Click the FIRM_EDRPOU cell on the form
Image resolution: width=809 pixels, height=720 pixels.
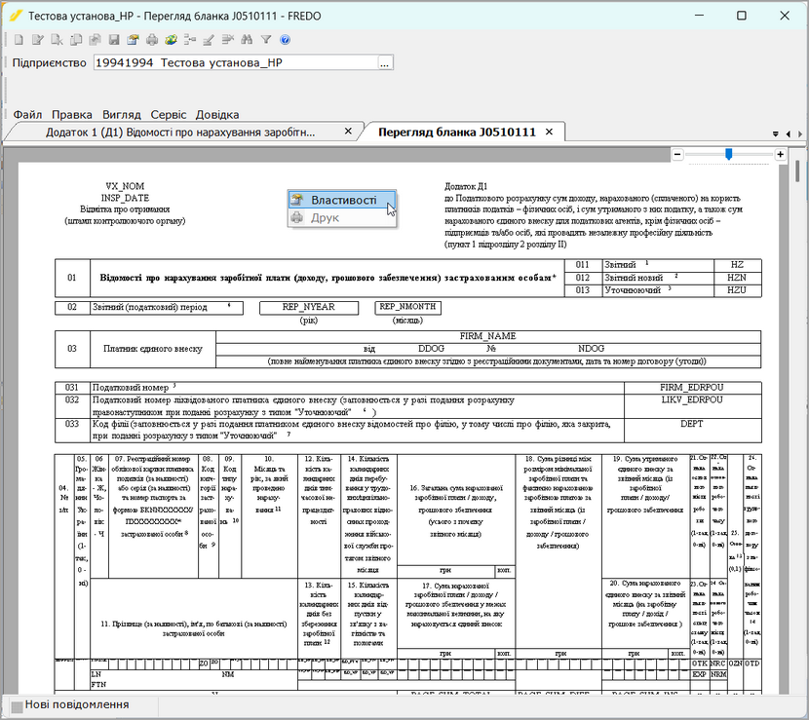click(x=692, y=388)
